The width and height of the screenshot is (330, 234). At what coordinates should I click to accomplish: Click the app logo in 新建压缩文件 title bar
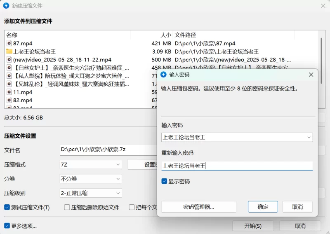coord(6,6)
